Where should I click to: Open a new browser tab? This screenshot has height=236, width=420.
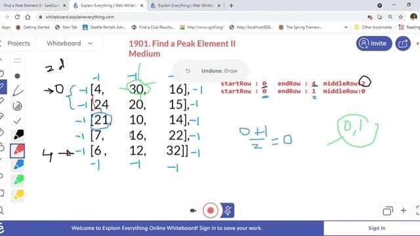pos(231,5)
